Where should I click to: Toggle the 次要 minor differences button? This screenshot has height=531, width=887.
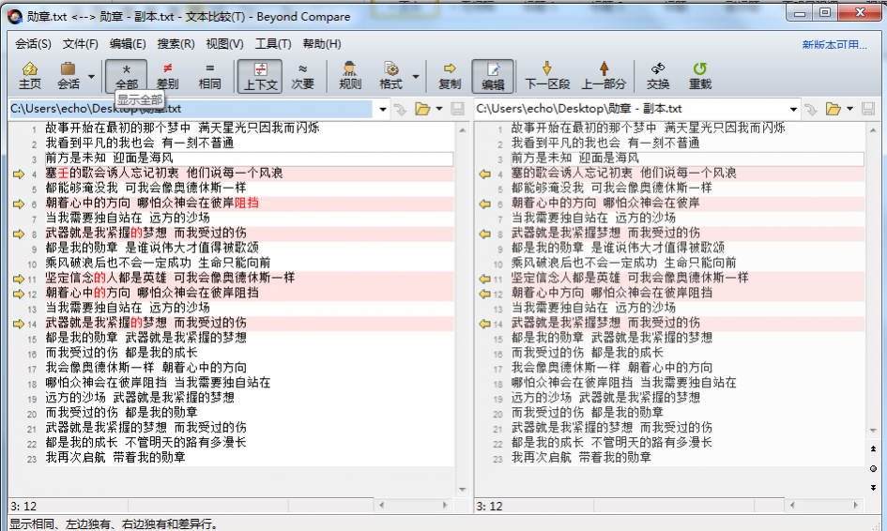click(302, 76)
